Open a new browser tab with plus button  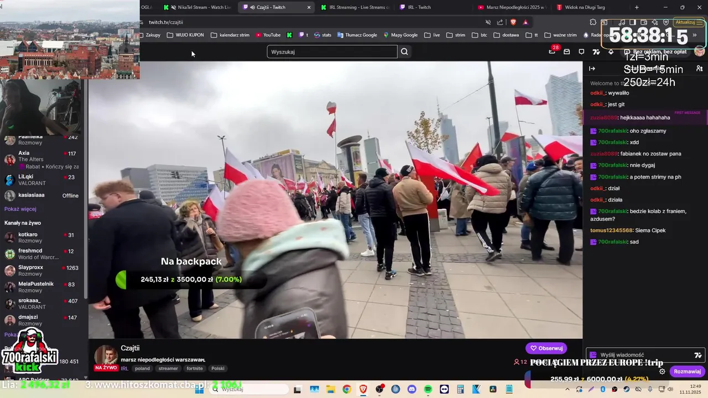pyautogui.click(x=637, y=7)
